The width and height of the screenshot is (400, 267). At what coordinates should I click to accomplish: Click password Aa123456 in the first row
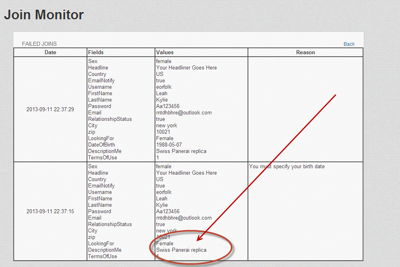168,106
